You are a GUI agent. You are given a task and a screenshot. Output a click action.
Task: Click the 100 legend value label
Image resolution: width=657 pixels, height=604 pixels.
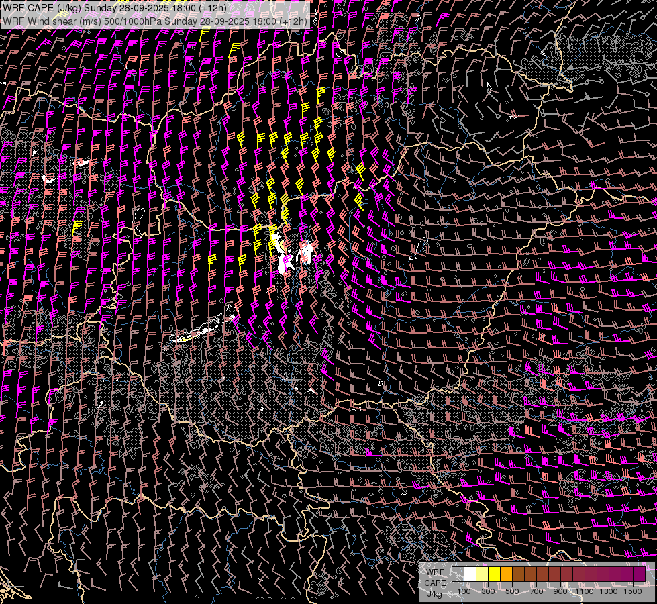click(464, 591)
